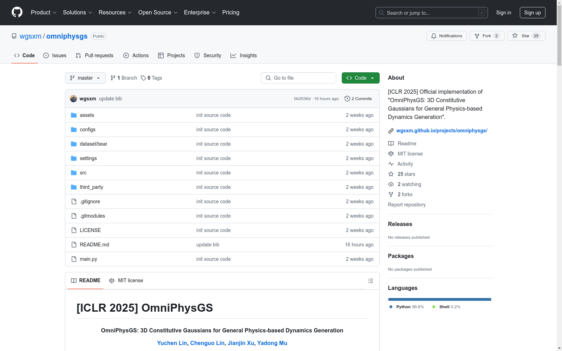
Task: Click the Search or jump to field
Action: [432, 13]
